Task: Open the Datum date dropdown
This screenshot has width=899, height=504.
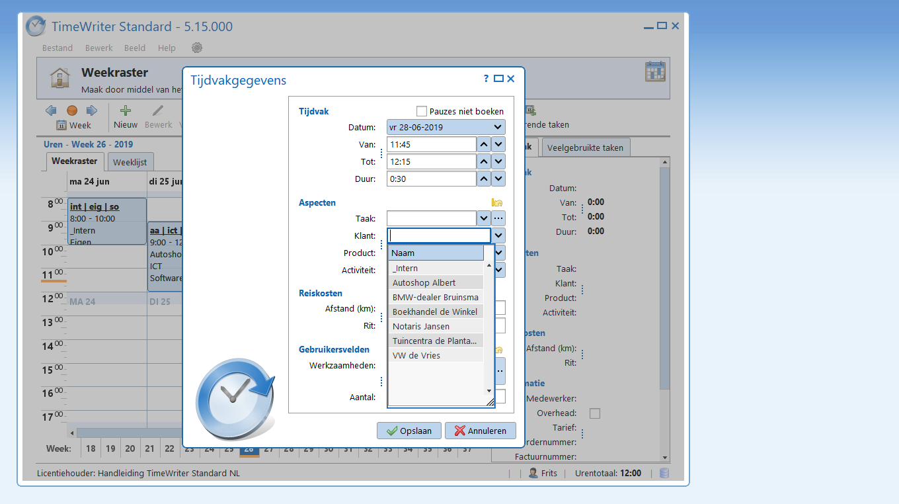Action: click(498, 127)
